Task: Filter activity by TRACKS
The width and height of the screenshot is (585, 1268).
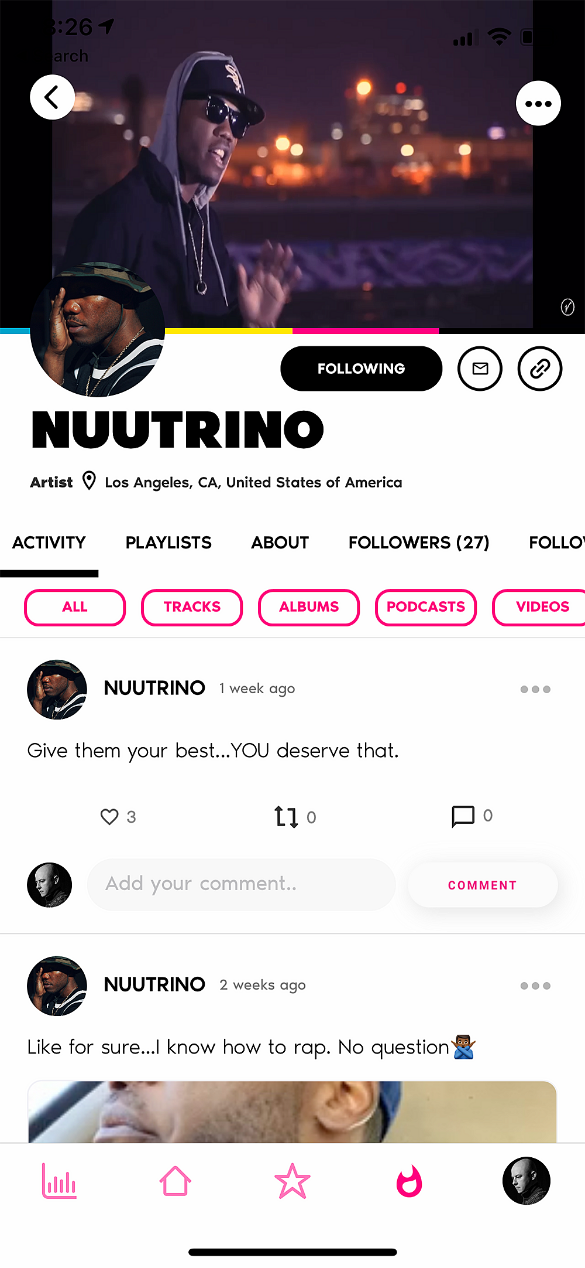Action: (192, 607)
